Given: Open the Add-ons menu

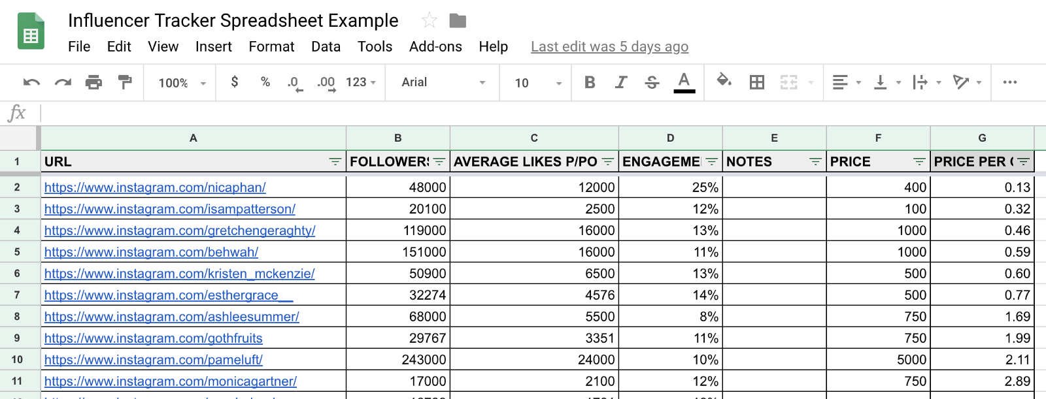Looking at the screenshot, I should point(435,46).
